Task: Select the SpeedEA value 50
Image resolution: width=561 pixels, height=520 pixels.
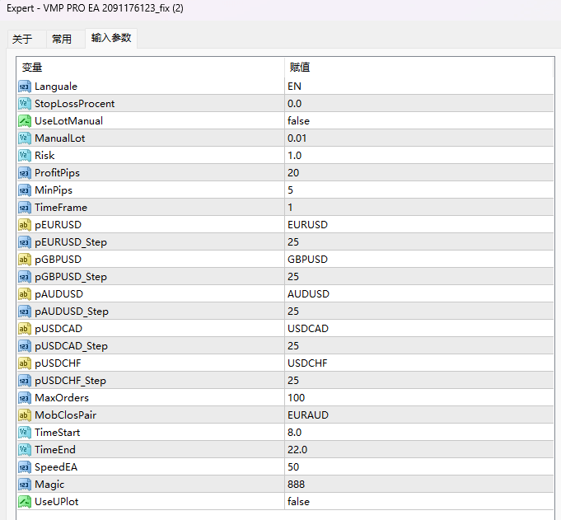Action: pyautogui.click(x=293, y=467)
